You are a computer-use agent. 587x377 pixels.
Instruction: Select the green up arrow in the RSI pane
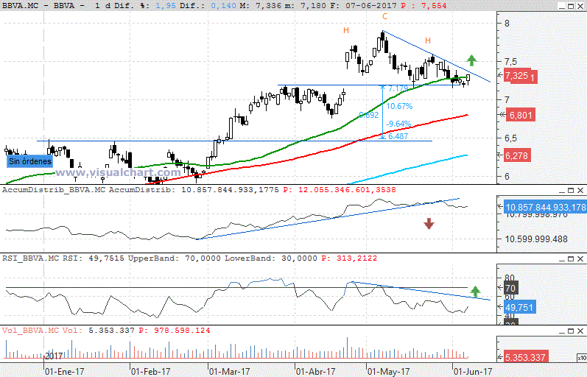coord(475,292)
